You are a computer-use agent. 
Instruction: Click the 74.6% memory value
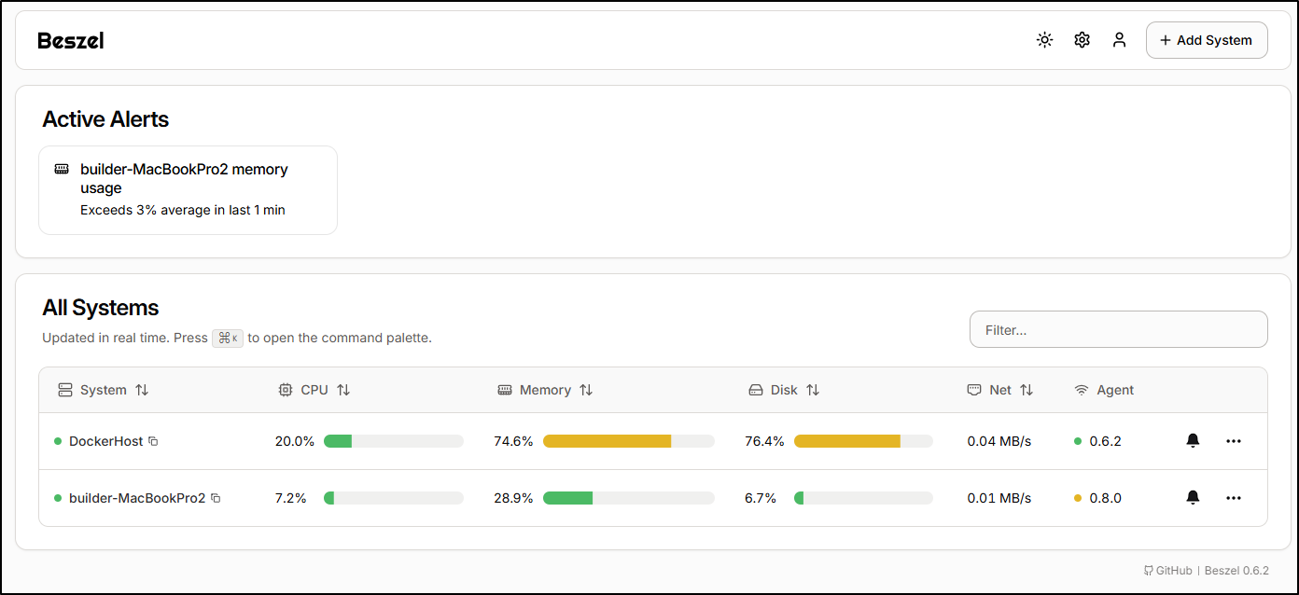pos(513,441)
